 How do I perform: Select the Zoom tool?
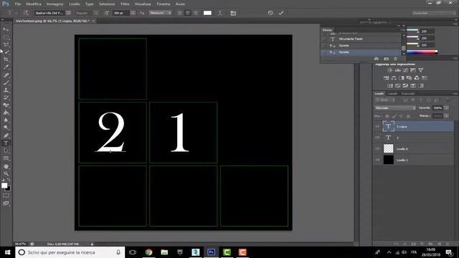click(x=6, y=173)
